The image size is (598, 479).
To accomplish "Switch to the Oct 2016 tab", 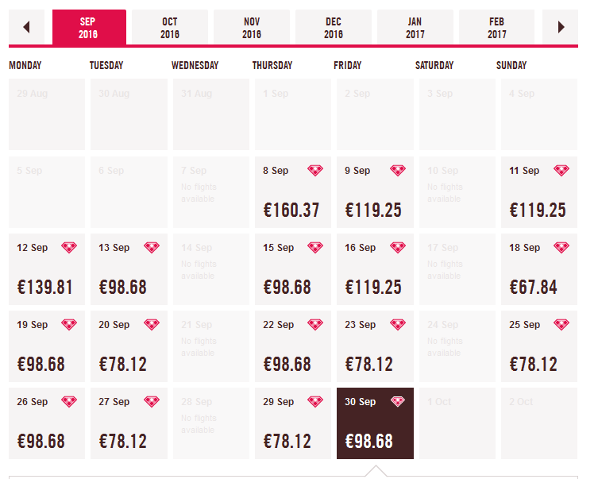I will [x=170, y=28].
